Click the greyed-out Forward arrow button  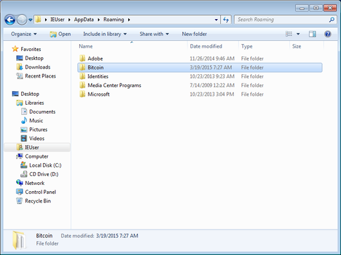[22, 20]
